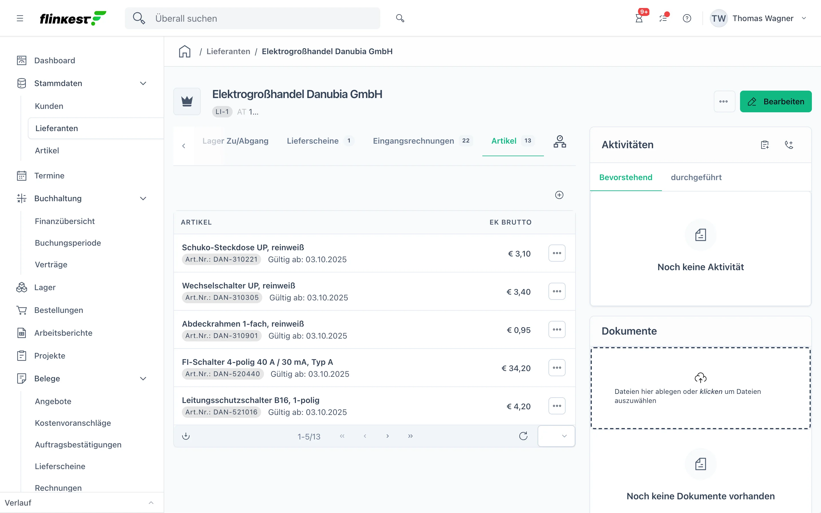Collapse the Buchhaltung sidebar section
Screen dimensions: 821x513
pos(143,198)
